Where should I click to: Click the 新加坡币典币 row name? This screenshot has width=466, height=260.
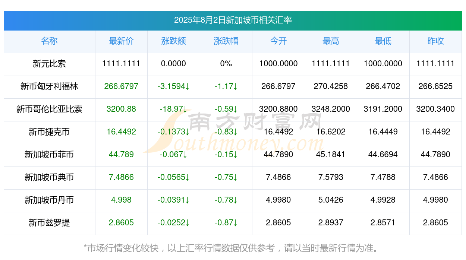49,177
